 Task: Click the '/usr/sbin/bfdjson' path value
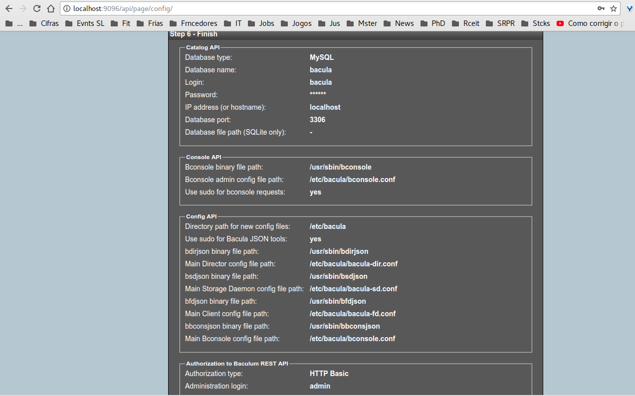[338, 301]
